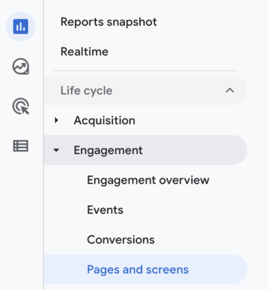Select the Acquisition label
Image resolution: width=268 pixels, height=290 pixels.
104,120
